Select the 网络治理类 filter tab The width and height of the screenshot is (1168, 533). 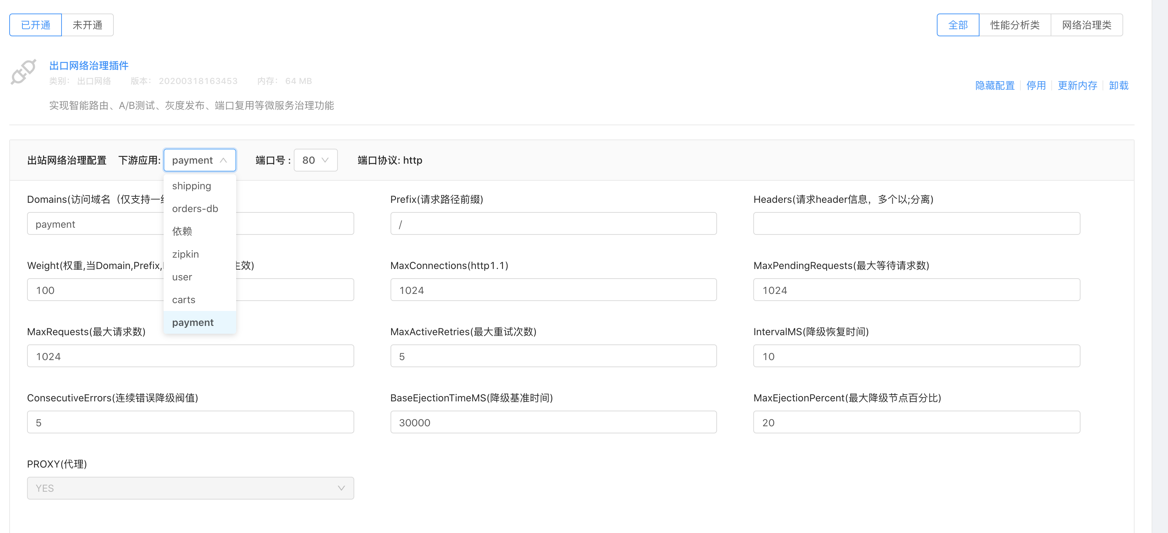point(1087,25)
